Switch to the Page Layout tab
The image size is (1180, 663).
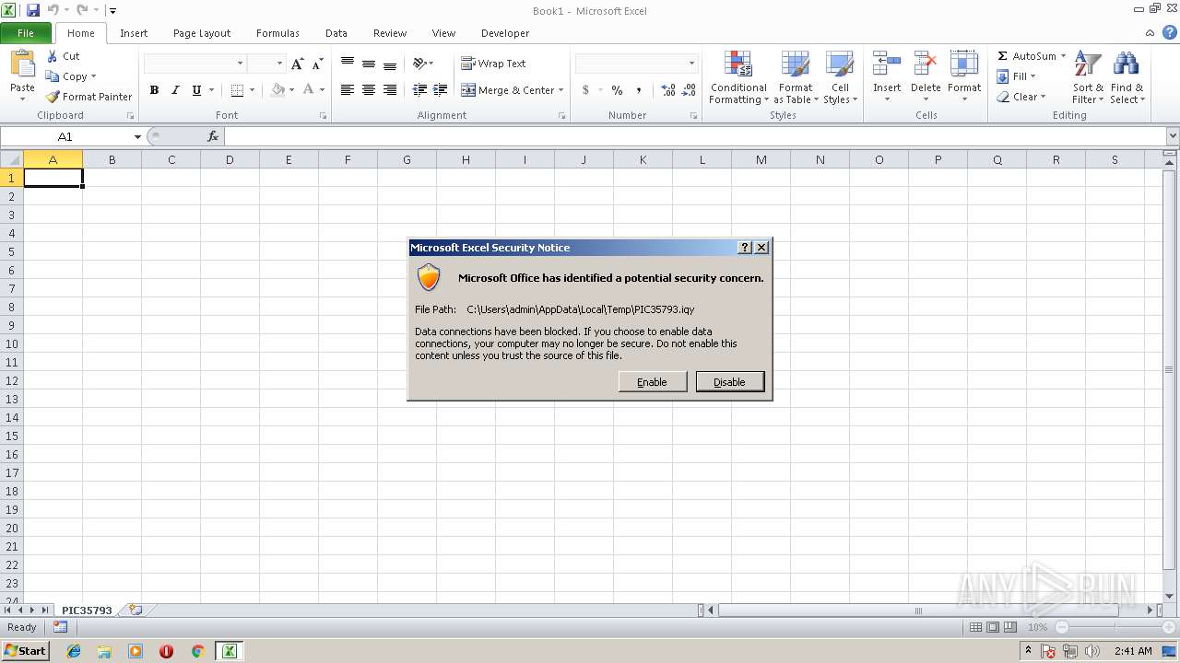coord(202,33)
